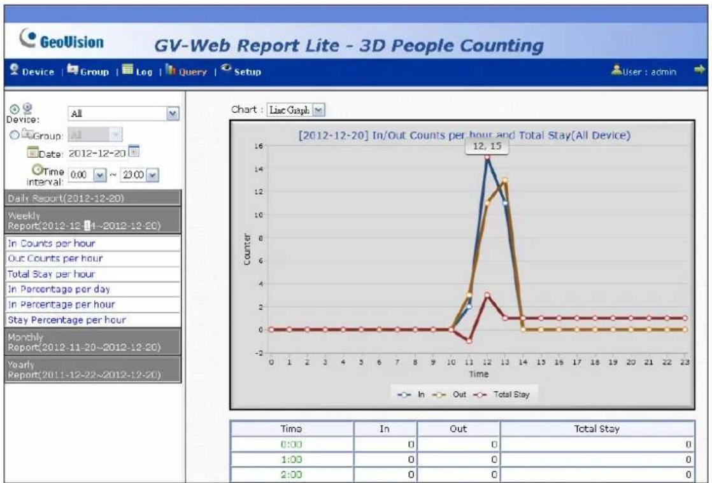The image size is (712, 483).
Task: Click the admin user icon
Action: (x=616, y=70)
